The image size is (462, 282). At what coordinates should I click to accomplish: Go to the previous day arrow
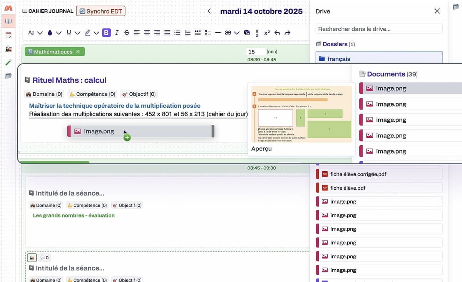tap(209, 11)
